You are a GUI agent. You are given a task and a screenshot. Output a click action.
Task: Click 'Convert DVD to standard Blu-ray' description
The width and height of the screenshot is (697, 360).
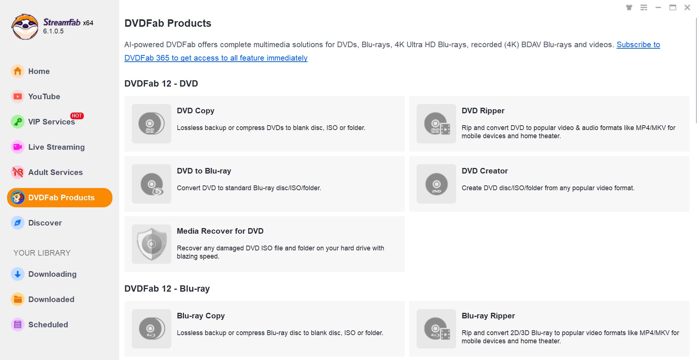[249, 188]
